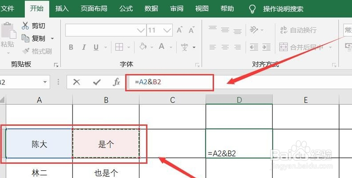Click the Select All corner triangle

pos(2,100)
